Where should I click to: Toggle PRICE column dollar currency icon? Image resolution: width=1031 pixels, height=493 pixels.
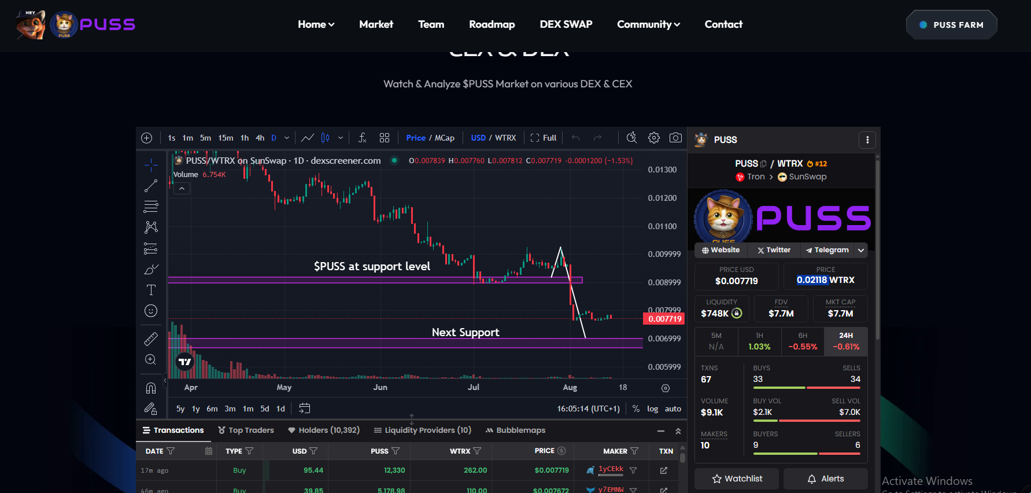point(561,451)
